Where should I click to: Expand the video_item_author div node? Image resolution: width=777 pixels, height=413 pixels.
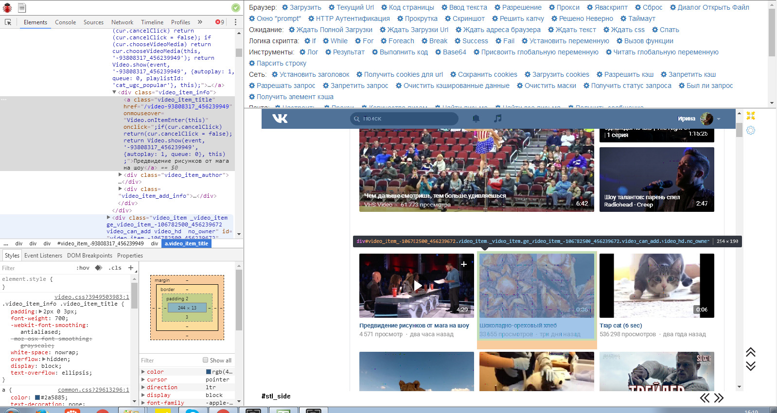121,175
